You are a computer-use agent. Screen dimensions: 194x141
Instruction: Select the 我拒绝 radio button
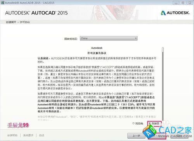(133, 124)
